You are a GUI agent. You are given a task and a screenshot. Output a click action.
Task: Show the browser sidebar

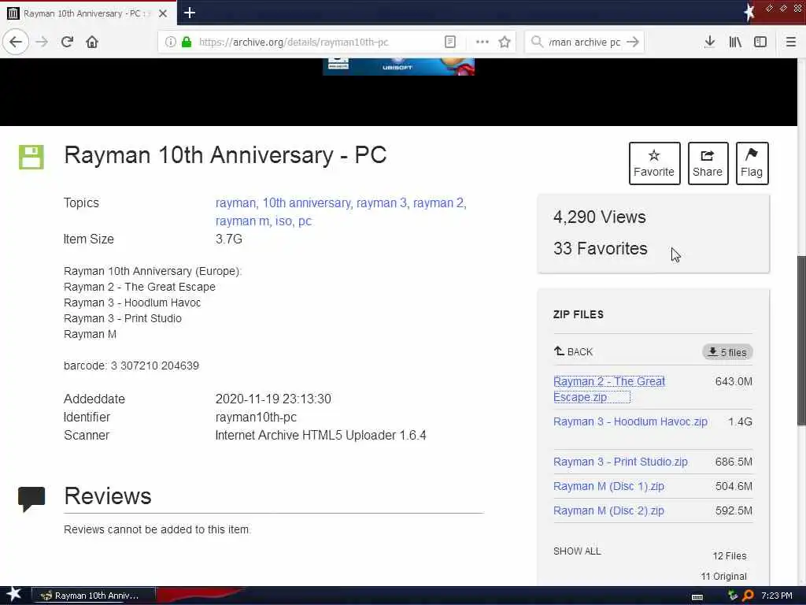(x=760, y=42)
